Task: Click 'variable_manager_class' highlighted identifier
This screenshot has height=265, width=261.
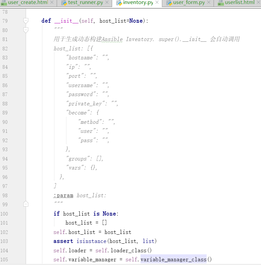Action: click(174, 259)
